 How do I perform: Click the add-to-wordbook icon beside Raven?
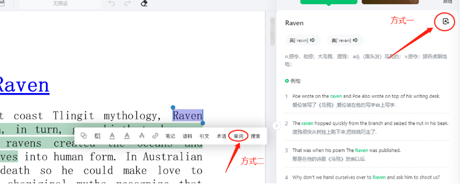tap(446, 21)
